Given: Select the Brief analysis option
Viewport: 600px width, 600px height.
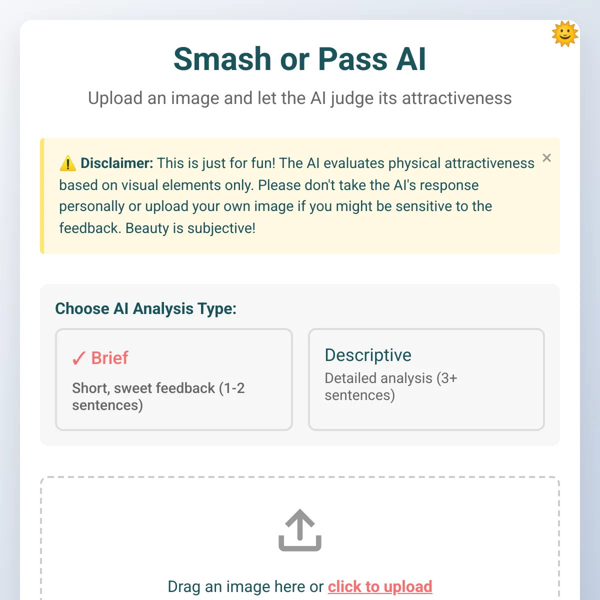Looking at the screenshot, I should [x=174, y=379].
